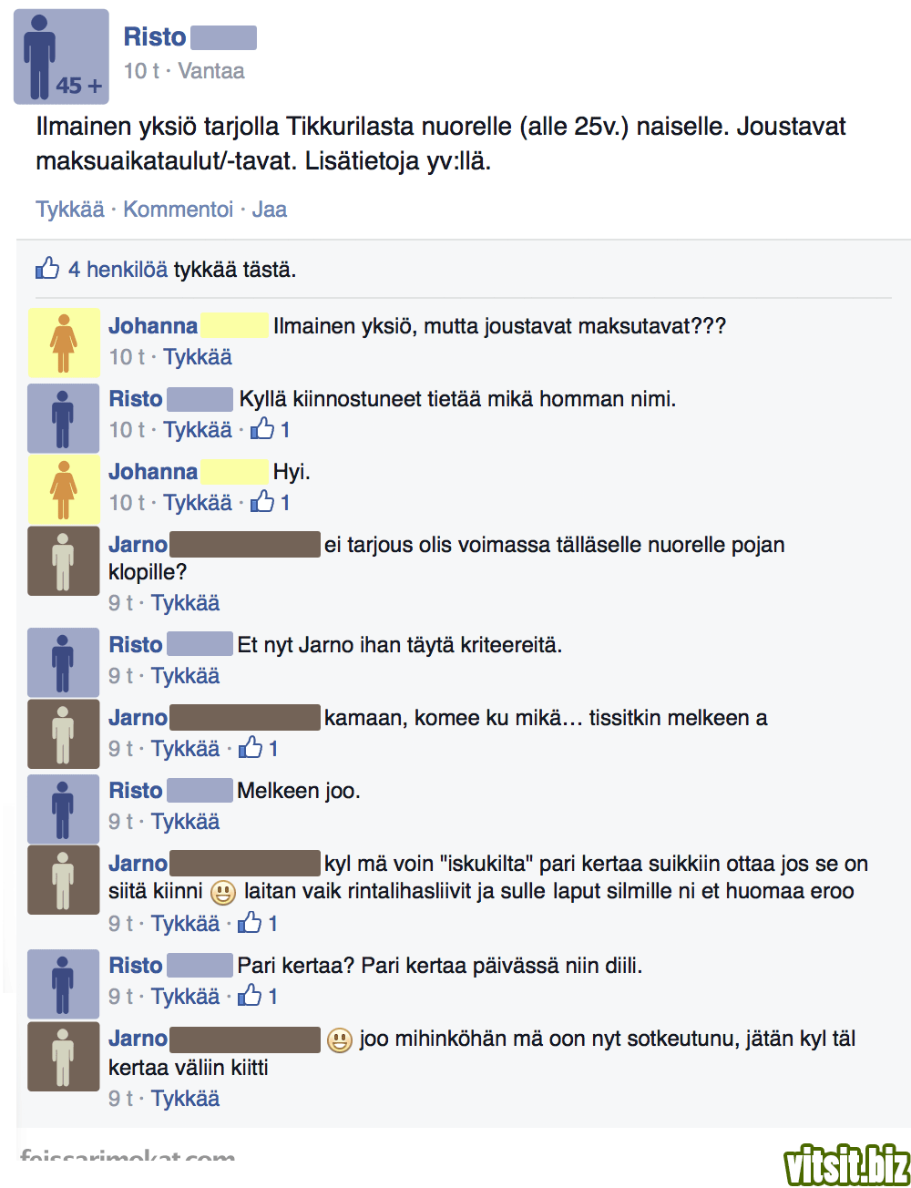This screenshot has height=1188, width=911.
Task: Click Risto's blue profile avatar at top
Action: 61,56
